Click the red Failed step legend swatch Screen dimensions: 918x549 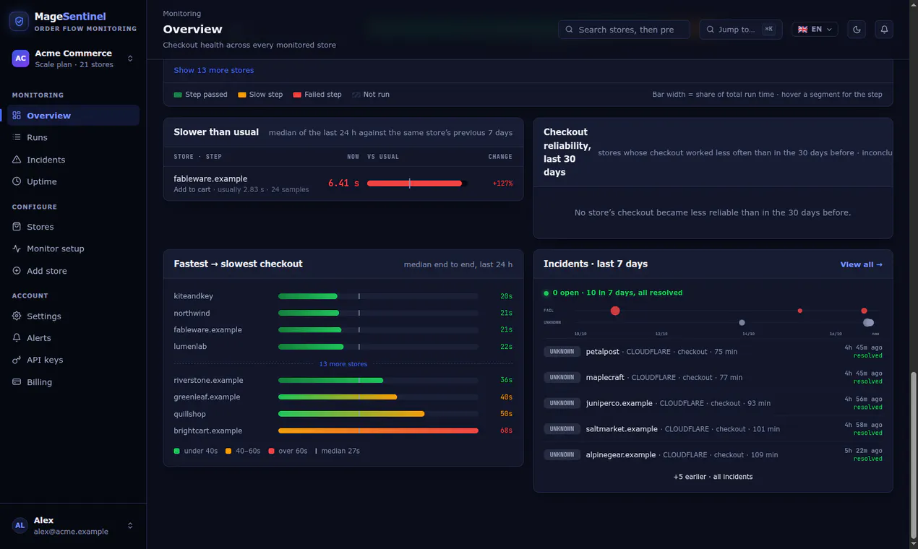click(x=297, y=95)
